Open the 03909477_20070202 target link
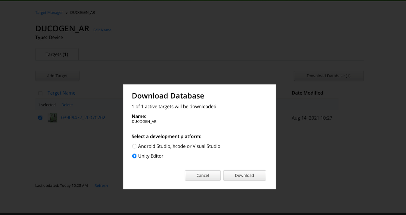 83,118
